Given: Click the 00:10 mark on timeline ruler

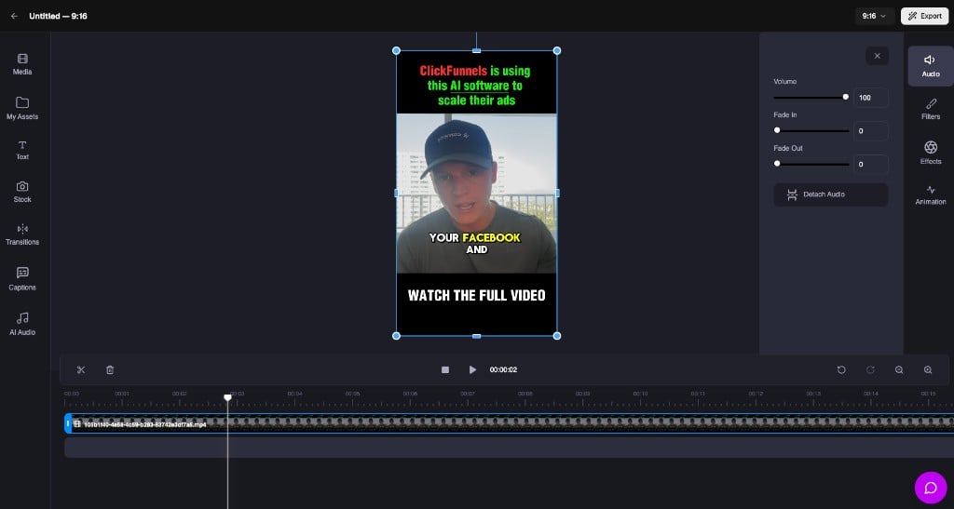Looking at the screenshot, I should click(x=640, y=394).
